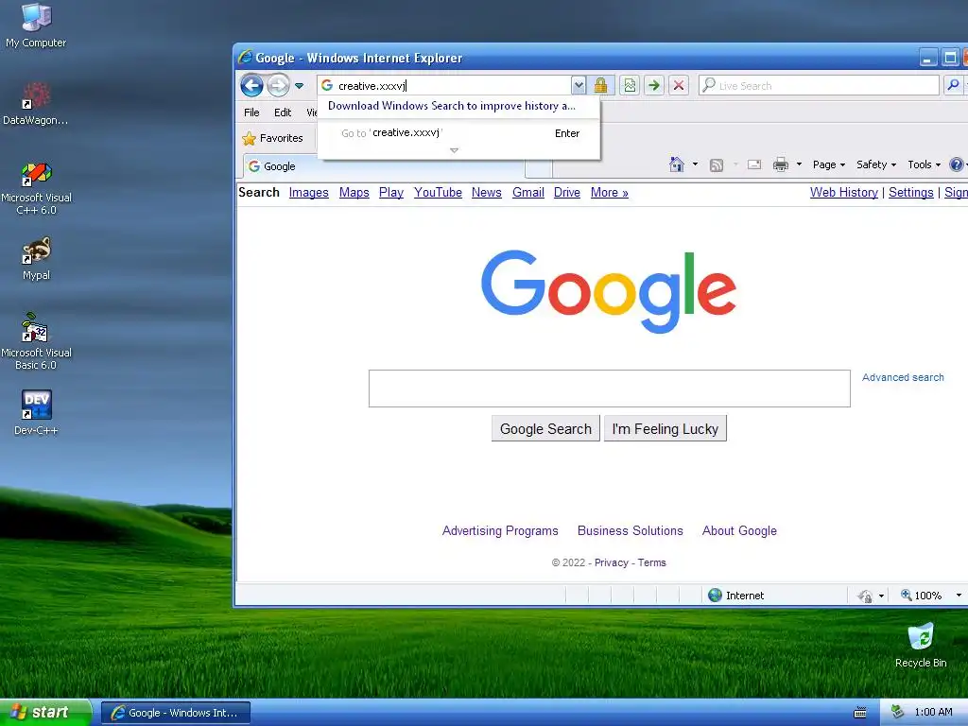This screenshot has width=968, height=726.
Task: Open the Advanced search link
Action: click(903, 377)
